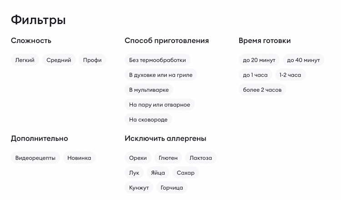This screenshot has width=341, height=200.
Task: Choose the Профи difficulty filter
Action: pyautogui.click(x=92, y=60)
